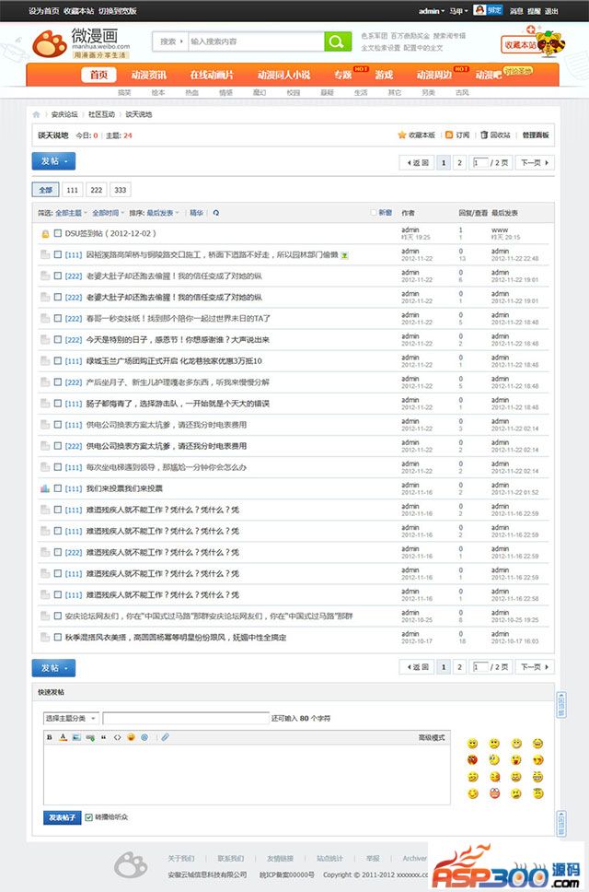Insert the first smiley in emoticon grid
The image size is (589, 892).
pos(472,744)
